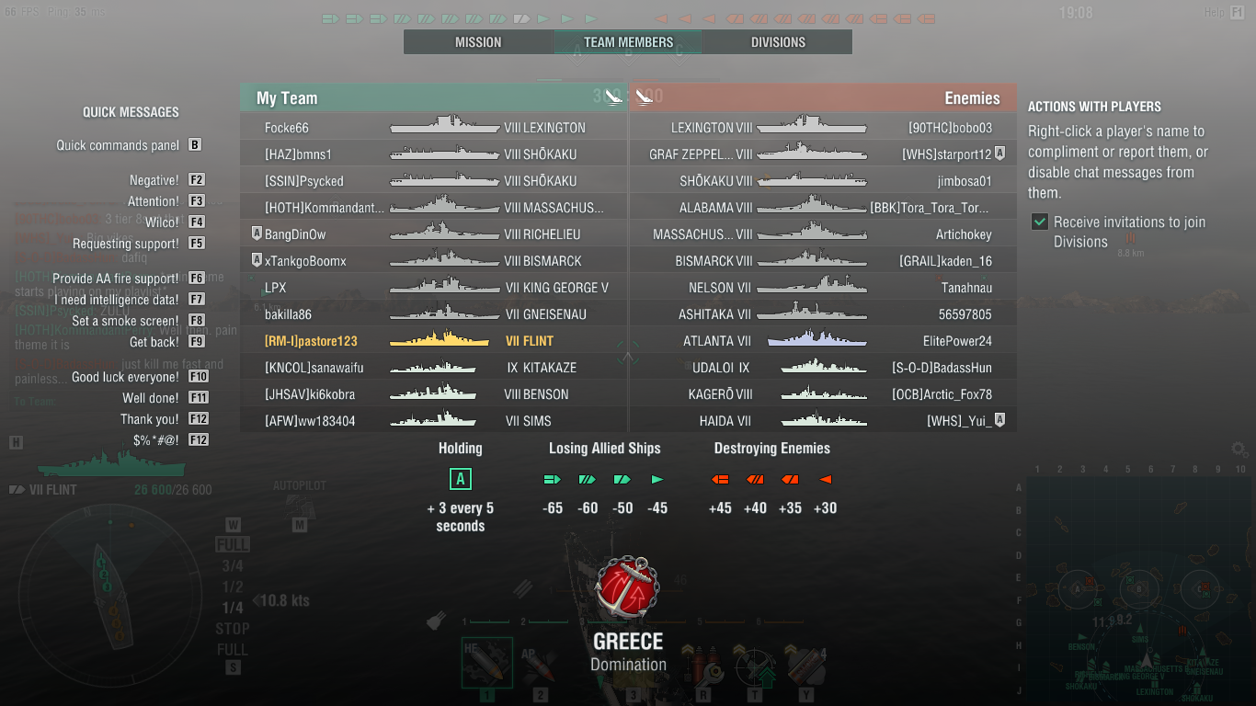Select the TEAM MEMBERS tab
This screenshot has width=1256, height=706.
pos(628,42)
